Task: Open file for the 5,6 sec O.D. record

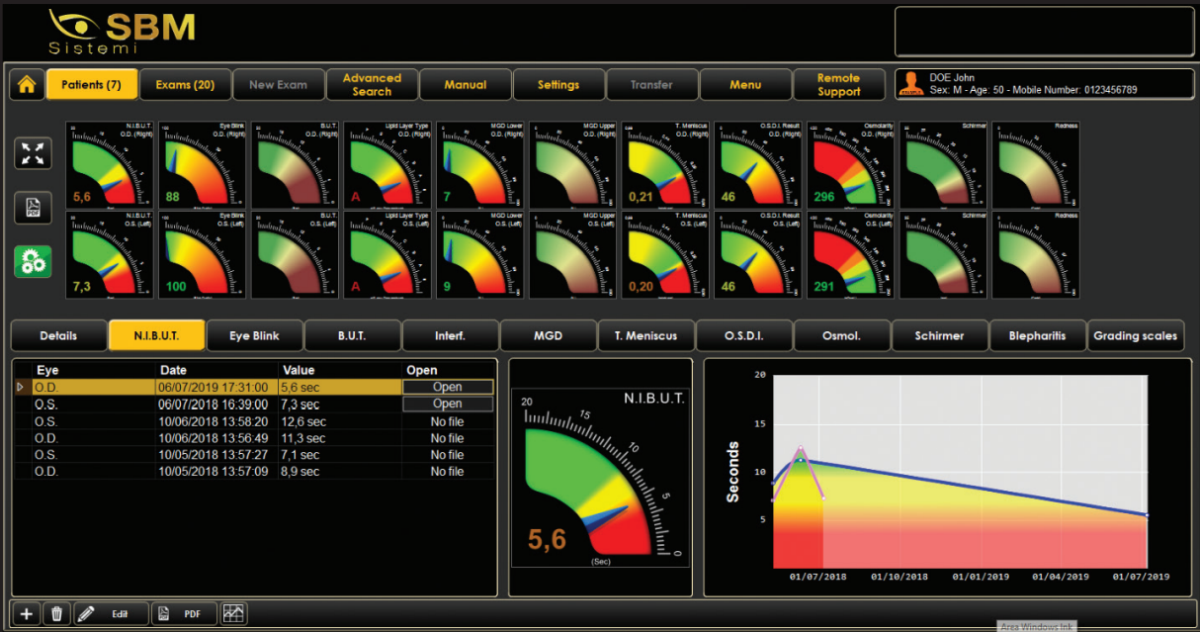Action: [x=447, y=388]
